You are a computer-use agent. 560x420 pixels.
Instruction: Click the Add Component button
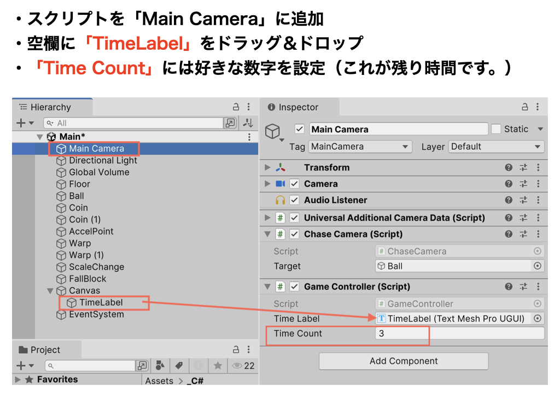point(404,361)
